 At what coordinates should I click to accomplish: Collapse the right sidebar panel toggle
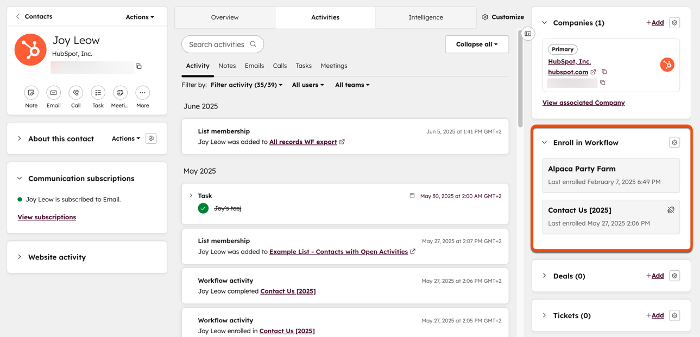pos(527,34)
